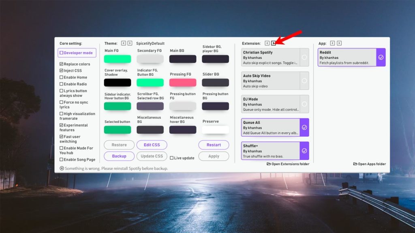Check Force no sync lyrics
Screen dimensions: 415x233
[x=62, y=102]
